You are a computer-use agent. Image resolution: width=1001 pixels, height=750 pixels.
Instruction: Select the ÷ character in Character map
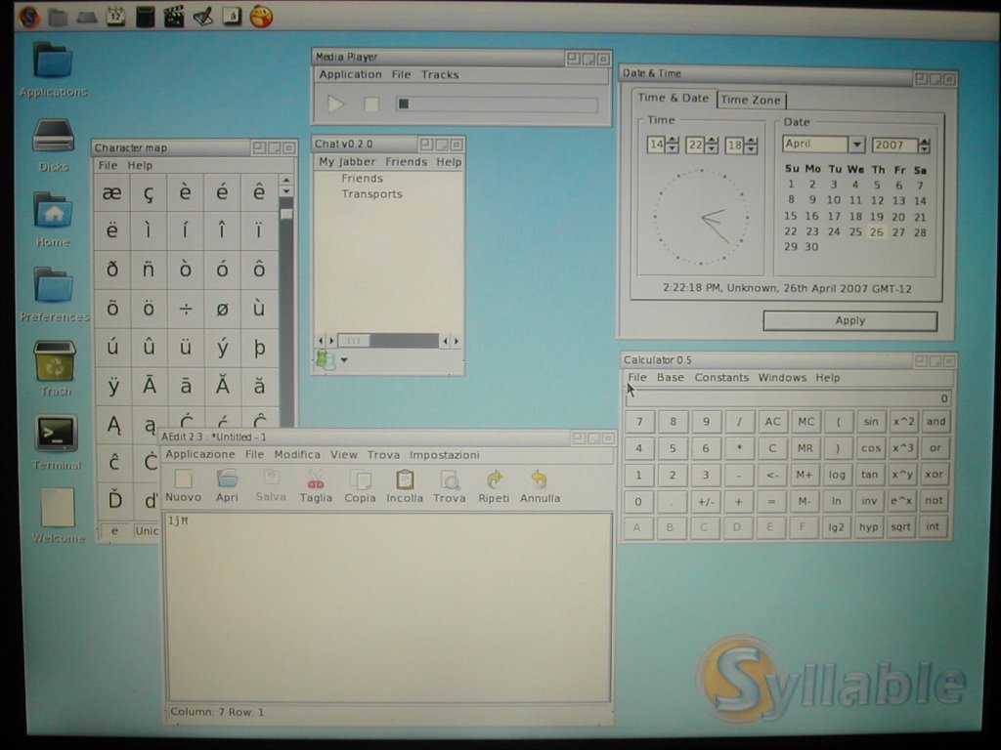(x=186, y=309)
